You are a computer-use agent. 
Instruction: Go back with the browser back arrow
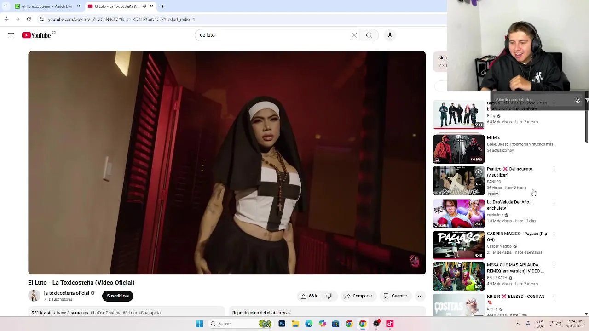point(6,19)
